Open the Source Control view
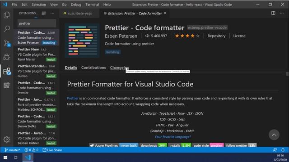 pyautogui.click(x=7, y=43)
